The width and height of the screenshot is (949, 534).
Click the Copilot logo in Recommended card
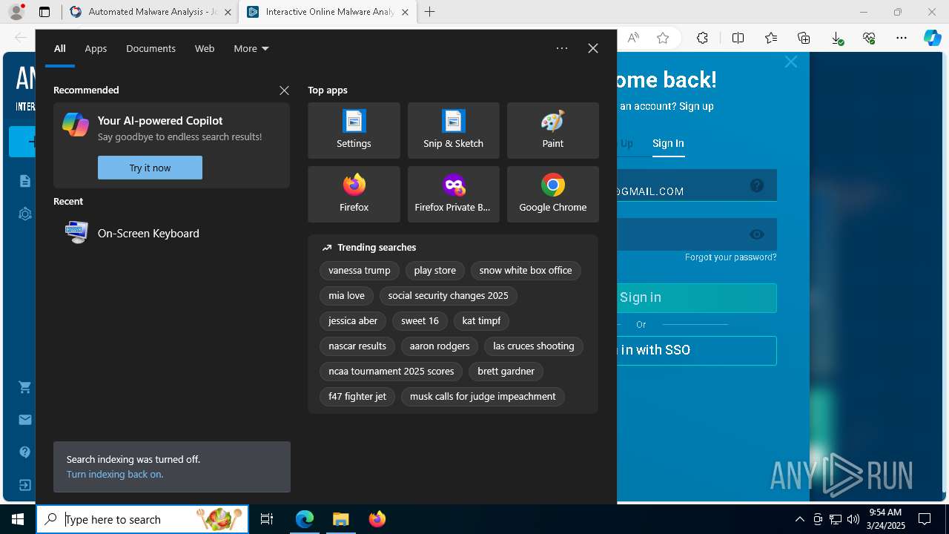[76, 125]
